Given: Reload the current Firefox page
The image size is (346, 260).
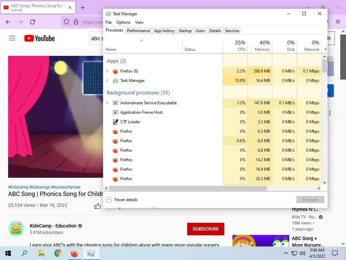Looking at the screenshot, I should point(32,22).
